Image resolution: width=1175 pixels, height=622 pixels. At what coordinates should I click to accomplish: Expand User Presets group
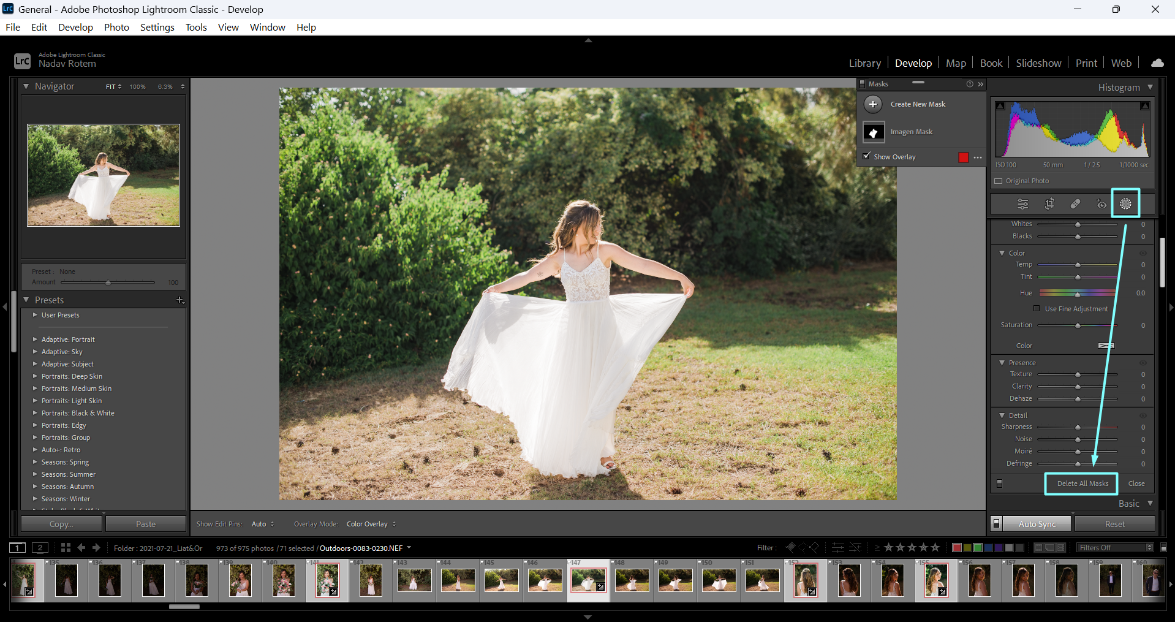(35, 315)
